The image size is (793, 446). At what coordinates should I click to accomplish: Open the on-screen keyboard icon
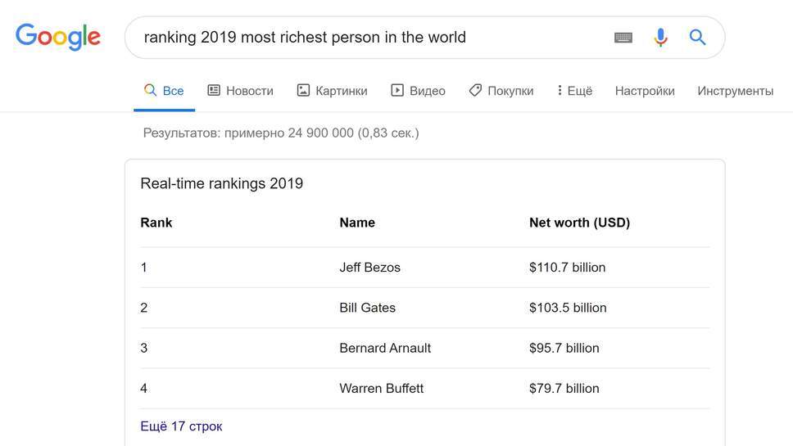click(623, 38)
